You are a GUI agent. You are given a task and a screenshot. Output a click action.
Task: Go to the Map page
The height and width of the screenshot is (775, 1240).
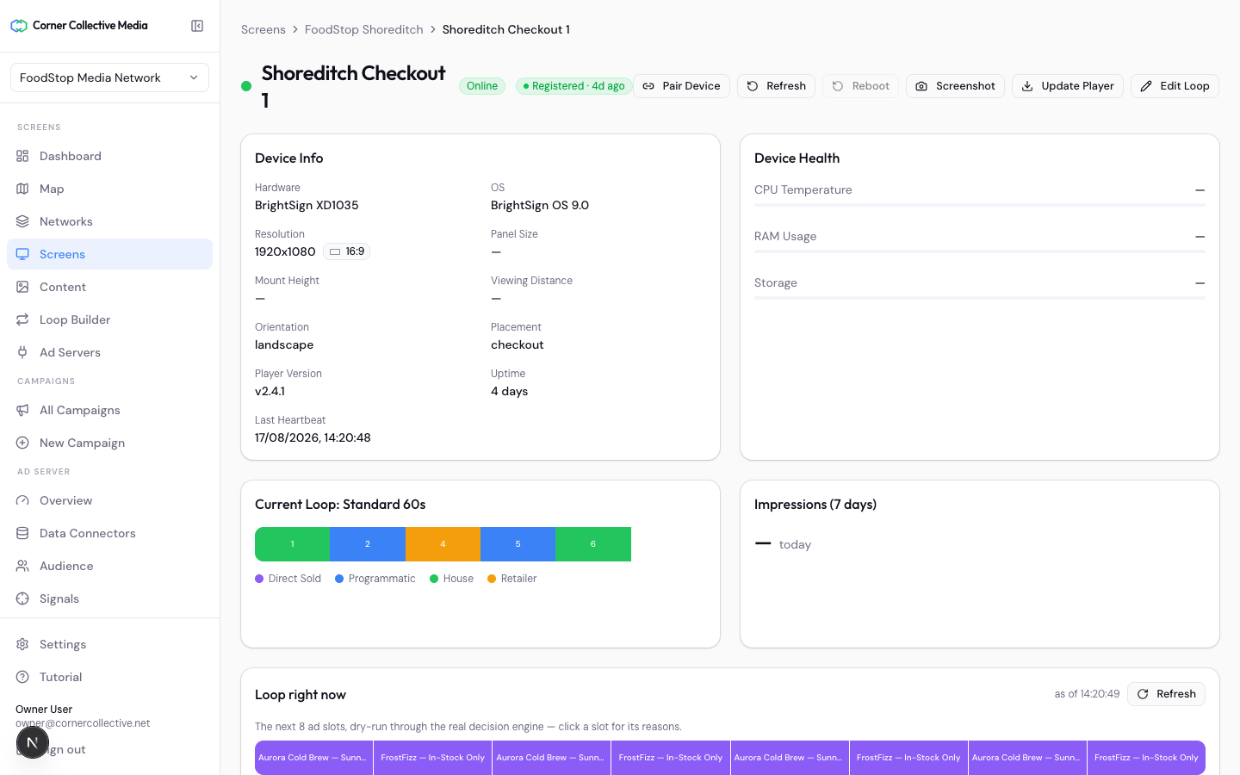109,189
